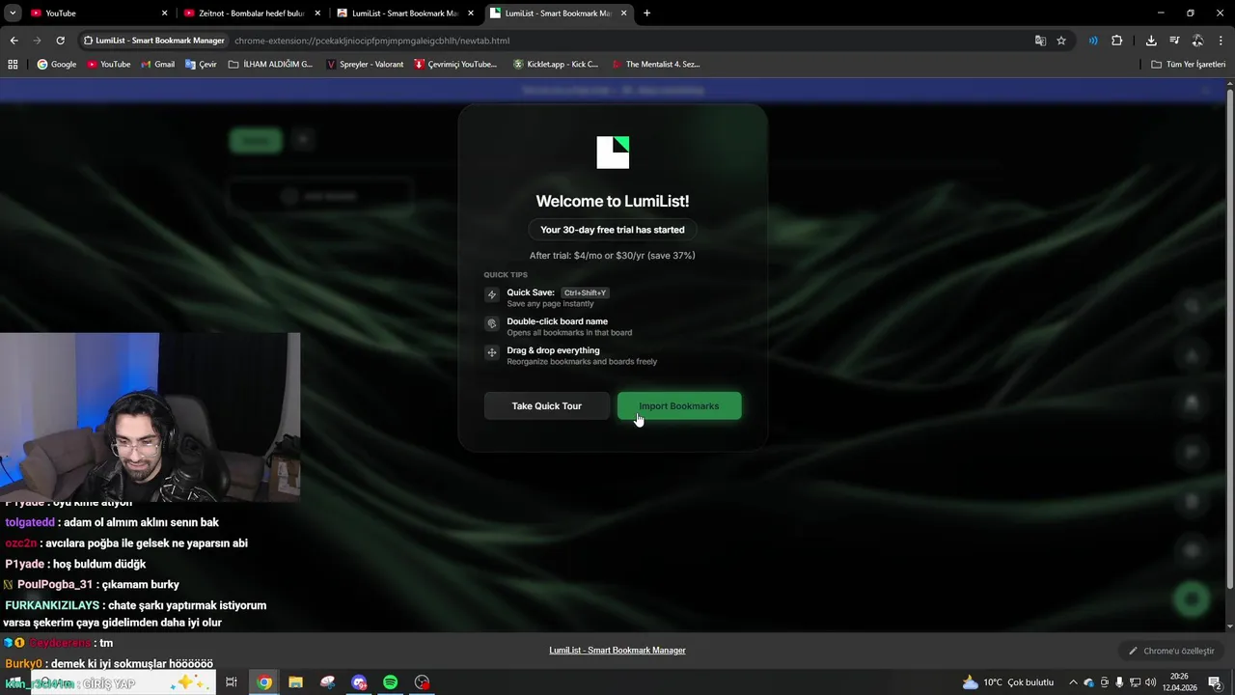Screen dimensions: 1235x695
Task: Click the vertical page scrollbar
Action: click(1229, 338)
